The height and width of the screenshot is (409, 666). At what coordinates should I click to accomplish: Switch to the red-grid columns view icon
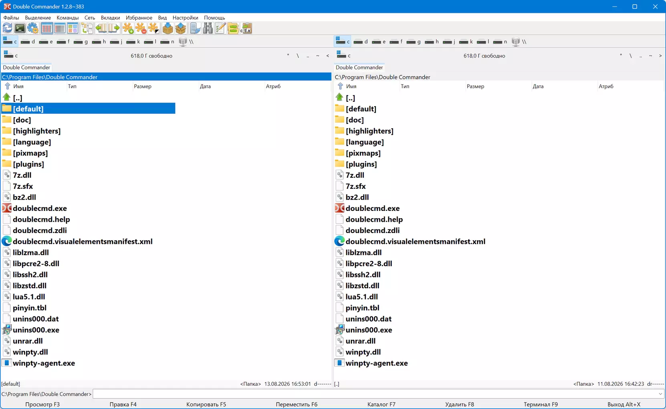point(47,28)
